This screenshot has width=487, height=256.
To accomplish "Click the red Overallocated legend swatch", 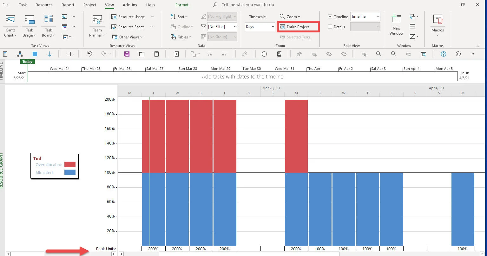I will (x=70, y=165).
